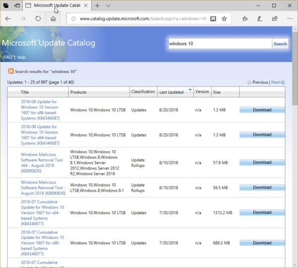Open 2018-07 Cumulative Update x86 KB4346877 link
The image size is (298, 268).
(x=42, y=243)
